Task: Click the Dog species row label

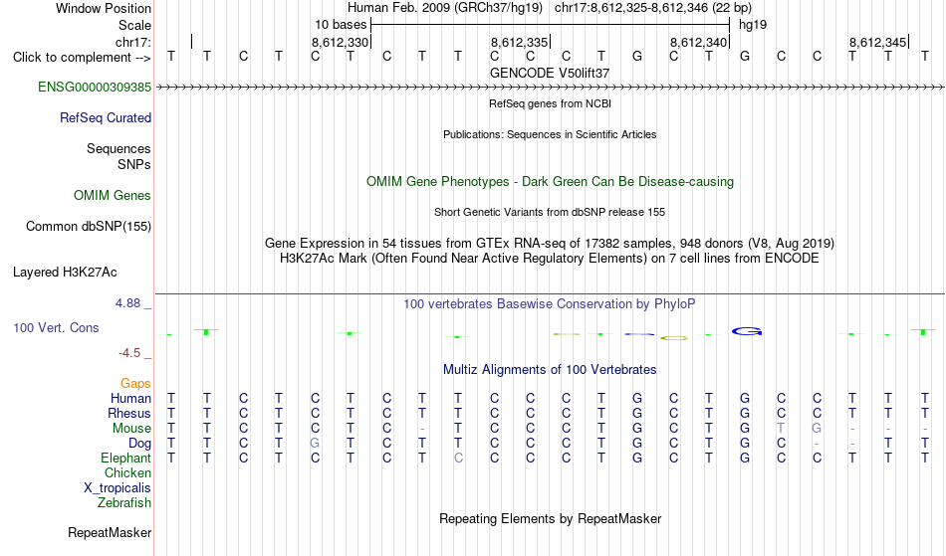Action: click(140, 444)
